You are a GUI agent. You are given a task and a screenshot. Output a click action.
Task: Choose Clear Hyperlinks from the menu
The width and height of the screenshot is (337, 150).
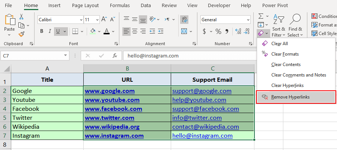point(296,85)
